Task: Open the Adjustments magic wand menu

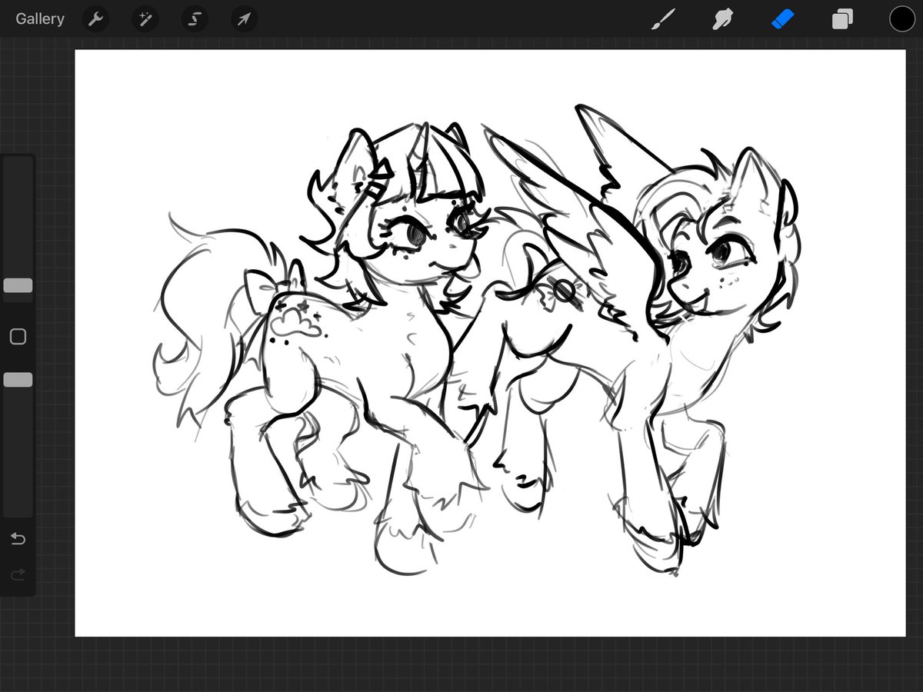Action: click(x=145, y=19)
